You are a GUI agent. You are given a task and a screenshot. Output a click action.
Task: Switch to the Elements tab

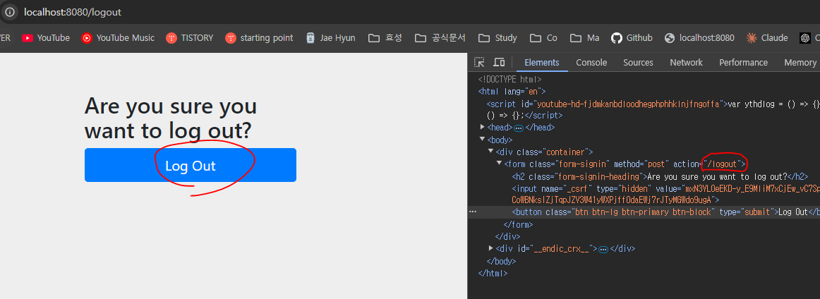pyautogui.click(x=542, y=62)
